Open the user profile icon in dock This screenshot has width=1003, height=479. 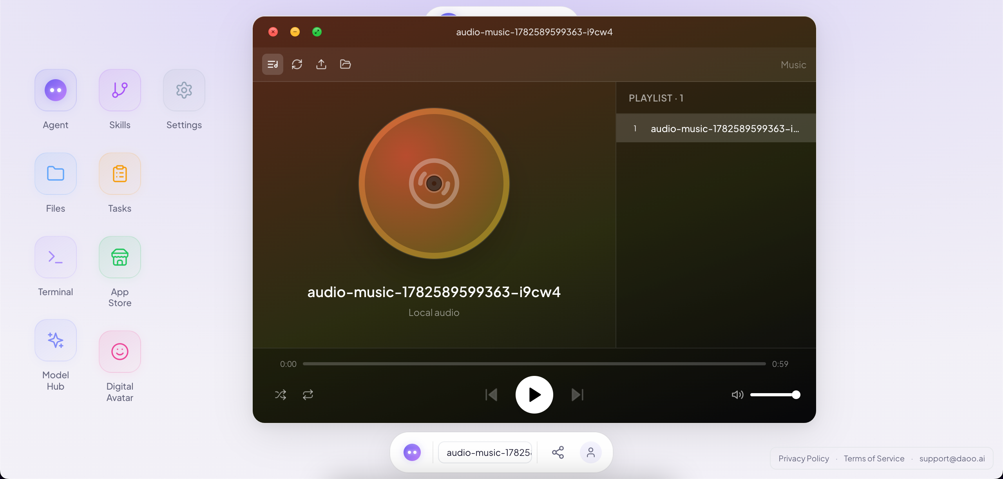[591, 452]
